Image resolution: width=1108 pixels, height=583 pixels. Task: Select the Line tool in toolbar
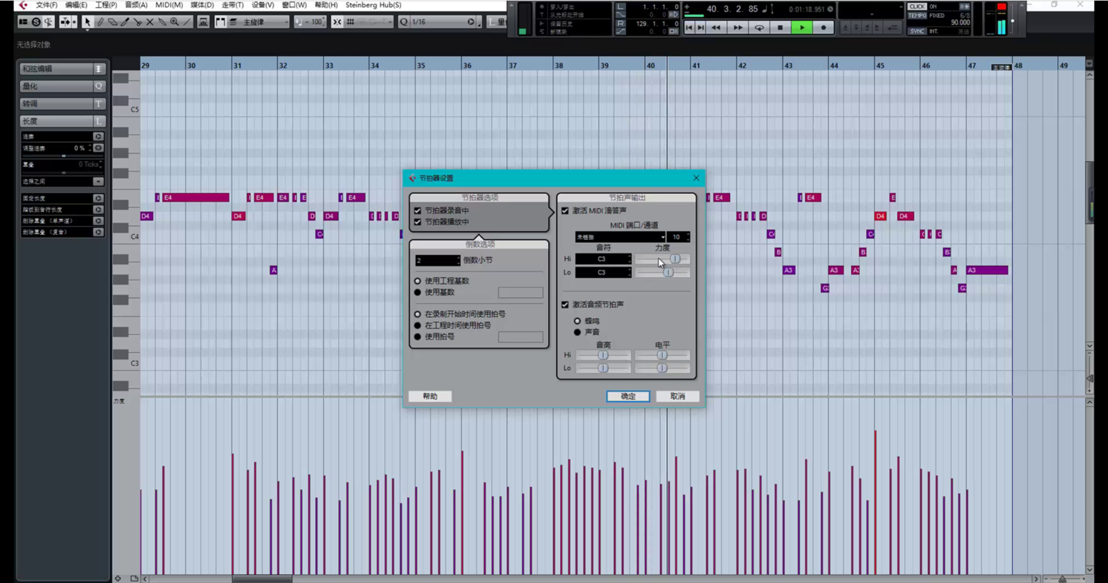tap(187, 22)
